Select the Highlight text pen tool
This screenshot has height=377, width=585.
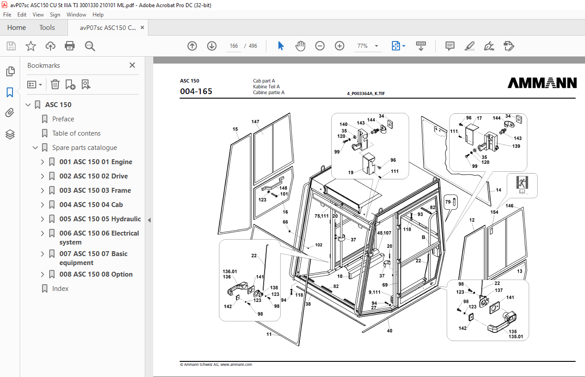pyautogui.click(x=469, y=46)
